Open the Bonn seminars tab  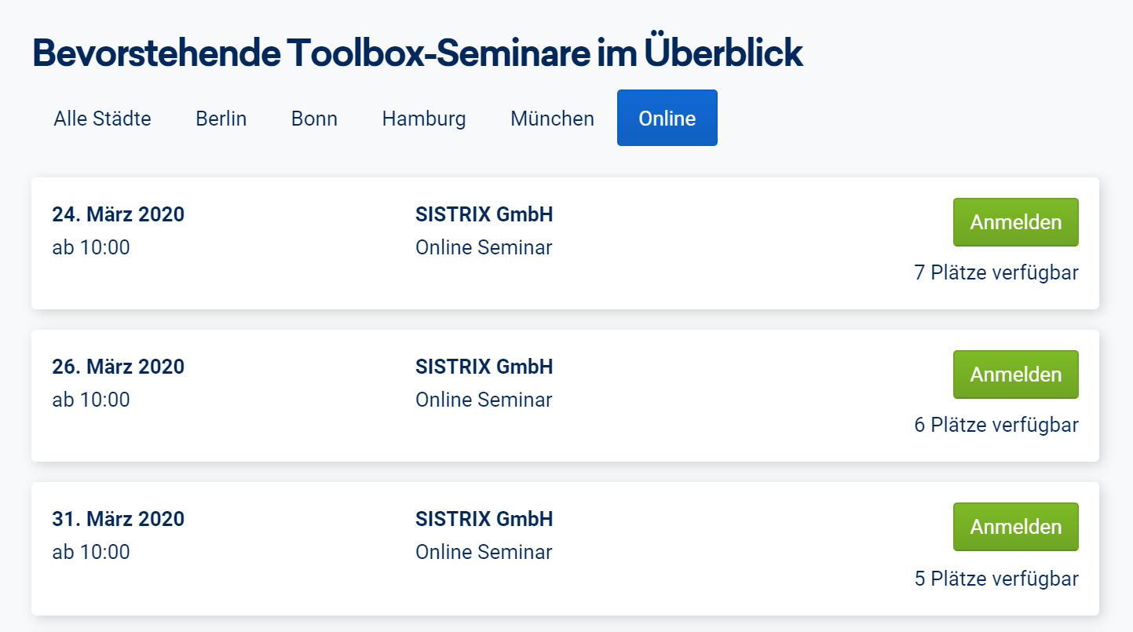314,119
